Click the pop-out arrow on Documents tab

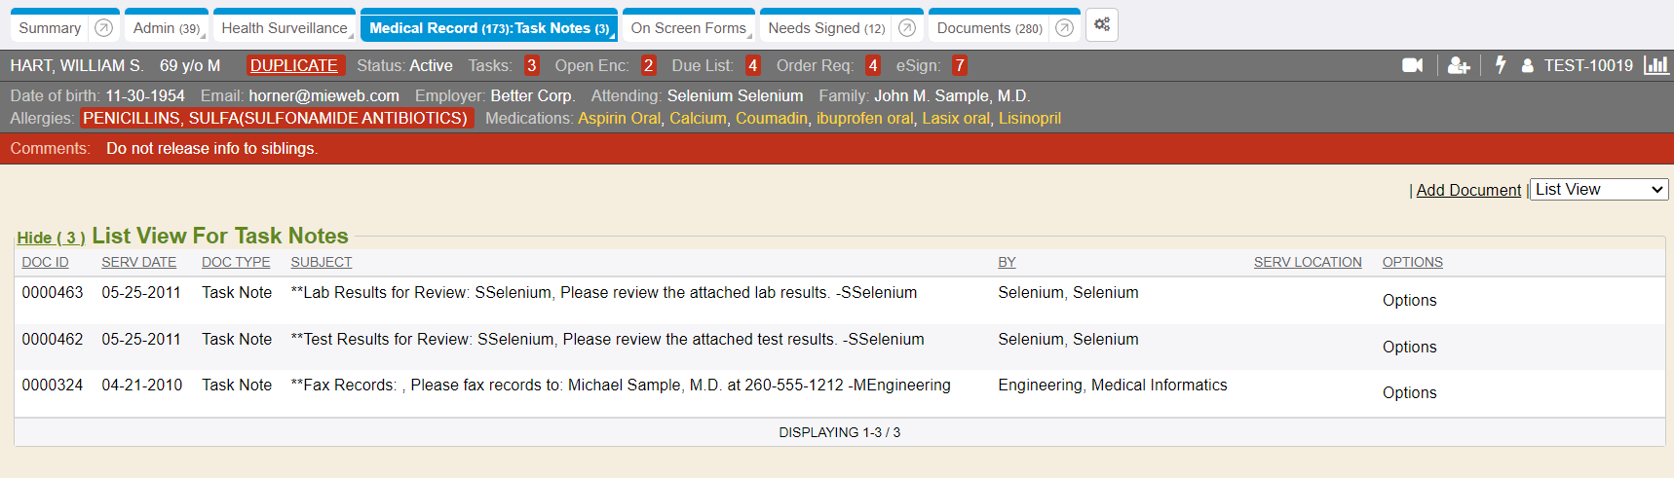[1064, 28]
